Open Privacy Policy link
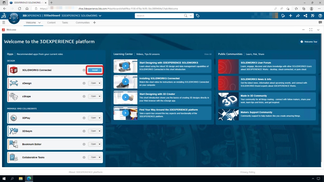Viewport: 324px width, 182px height. point(247,172)
